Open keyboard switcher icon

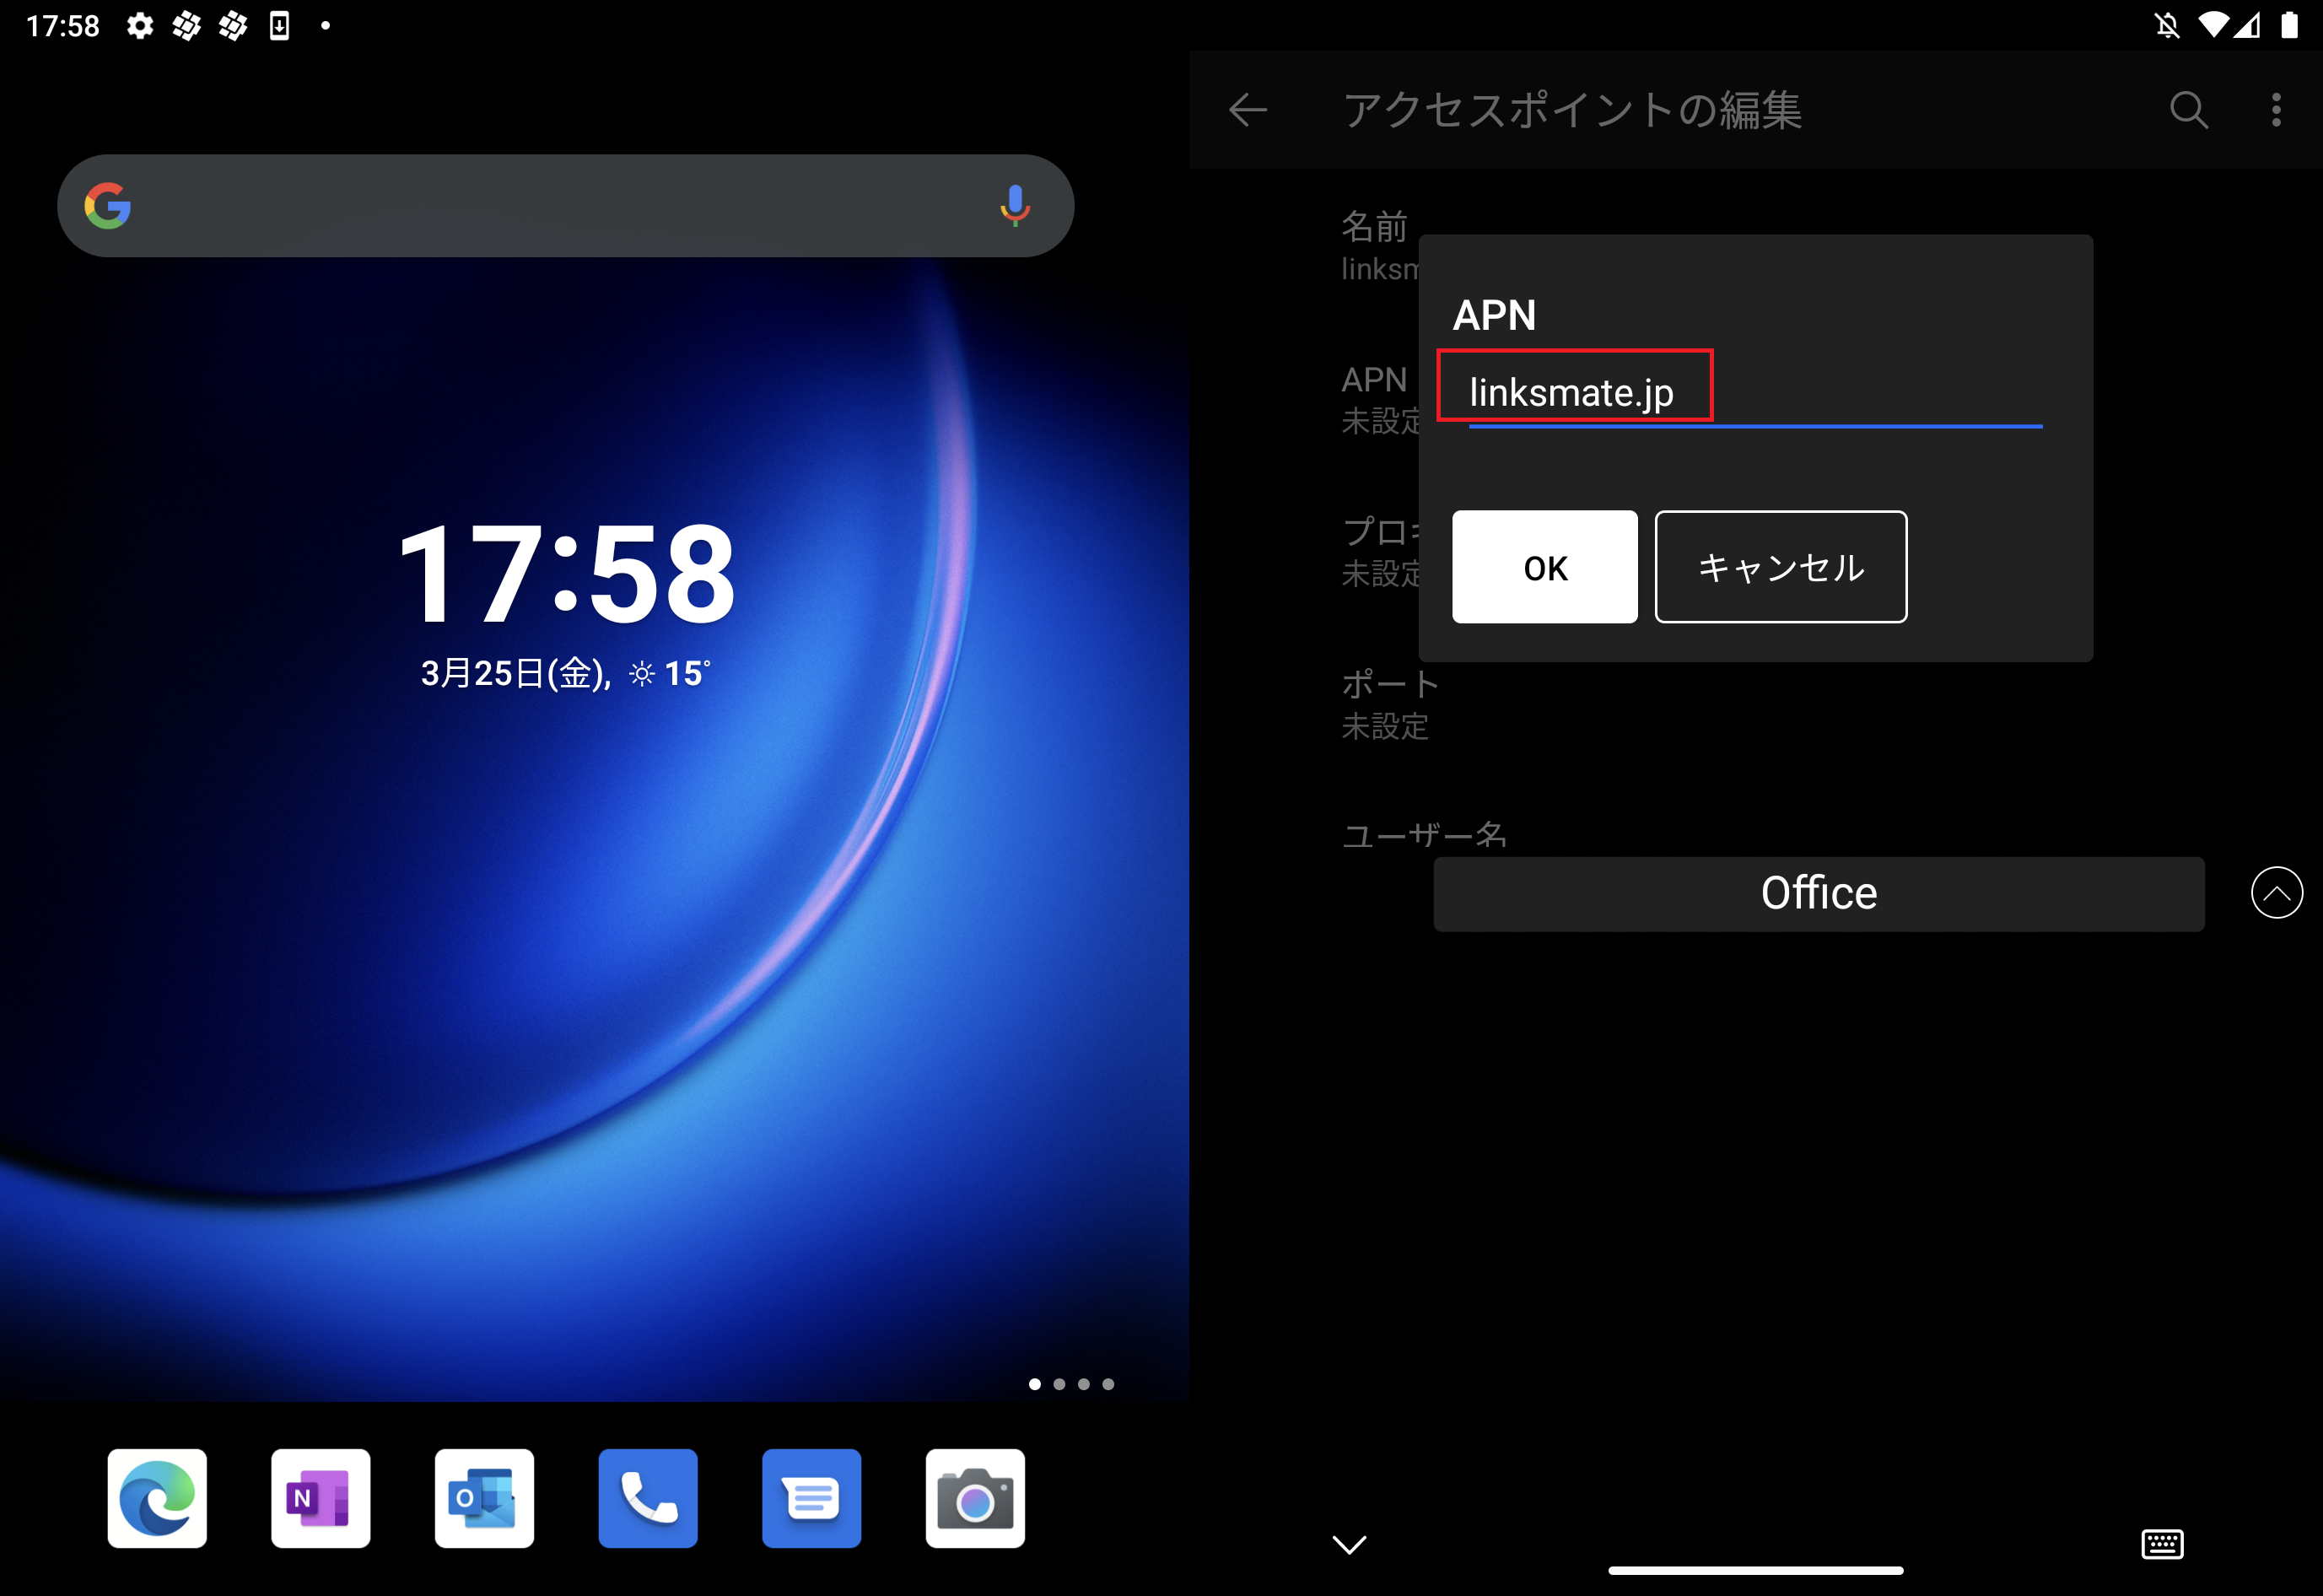click(x=2162, y=1544)
